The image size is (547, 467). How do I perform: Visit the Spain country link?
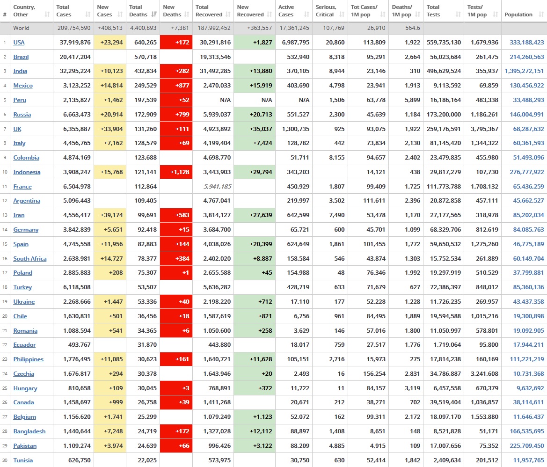coord(21,244)
